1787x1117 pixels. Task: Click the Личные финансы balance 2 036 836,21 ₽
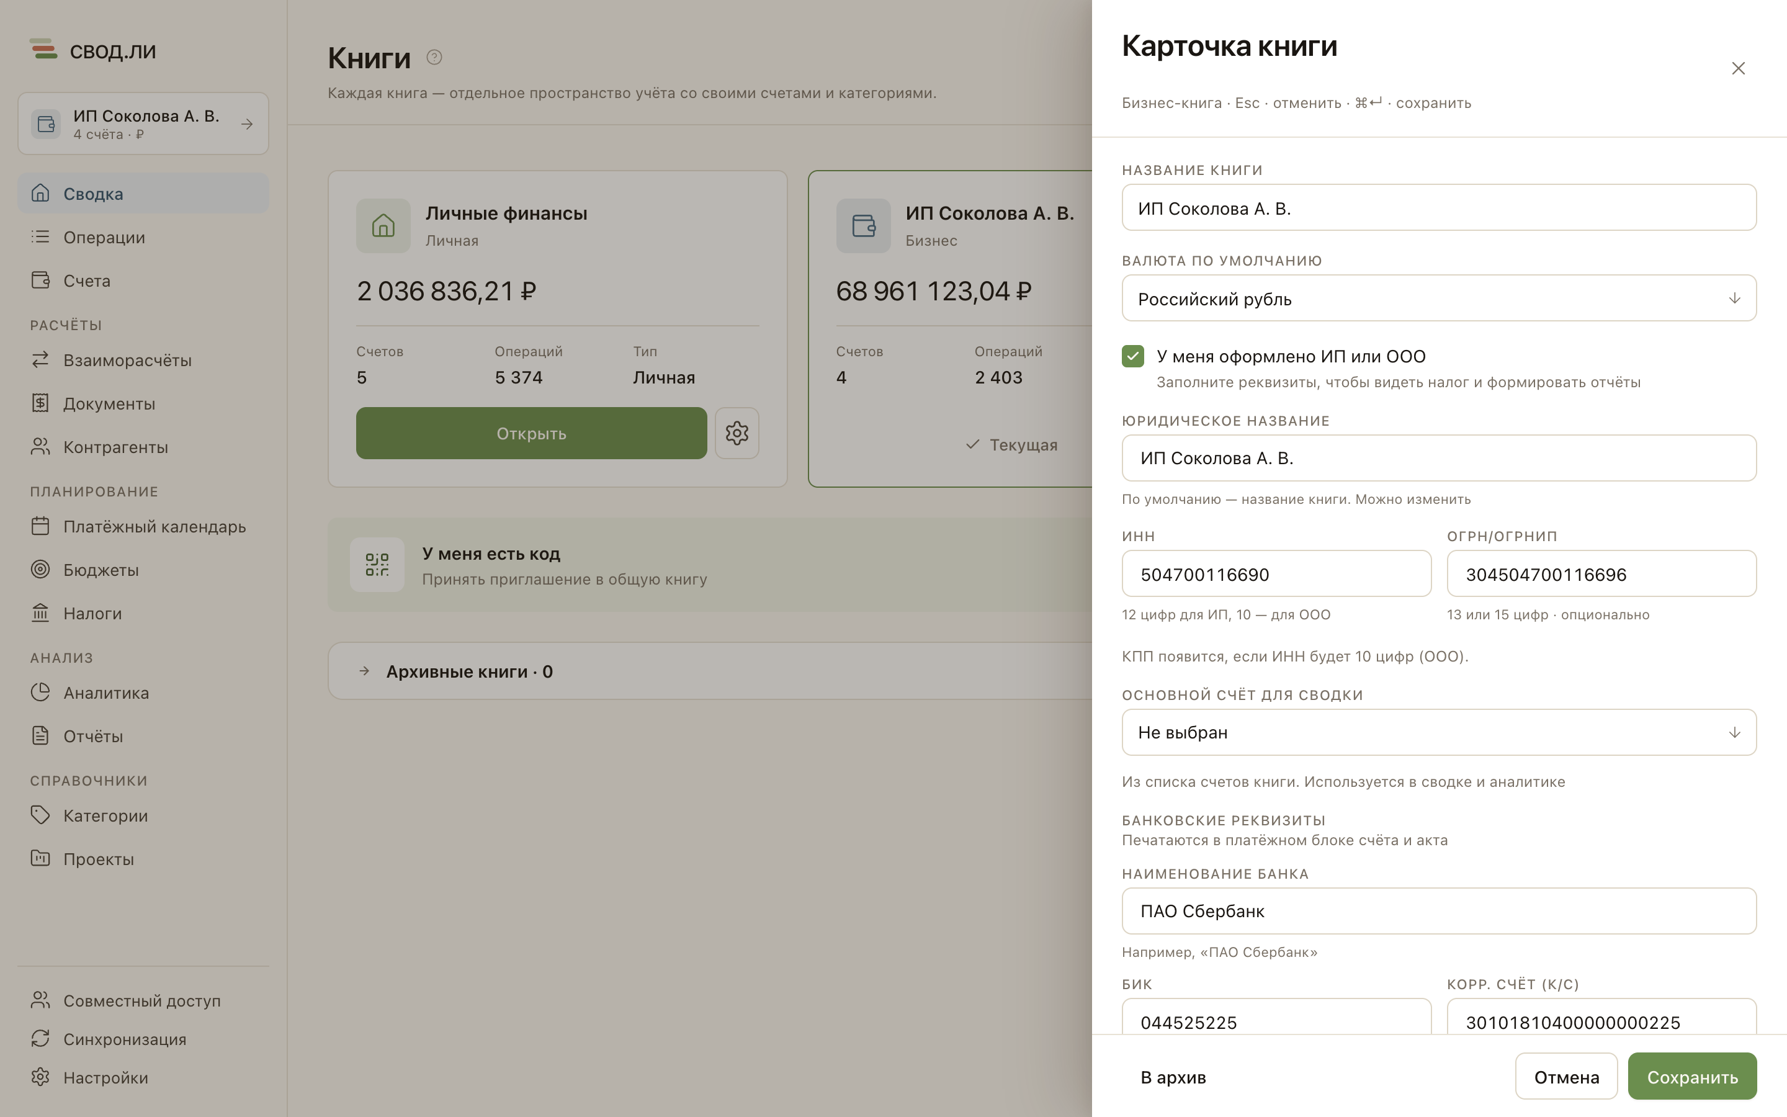[446, 291]
